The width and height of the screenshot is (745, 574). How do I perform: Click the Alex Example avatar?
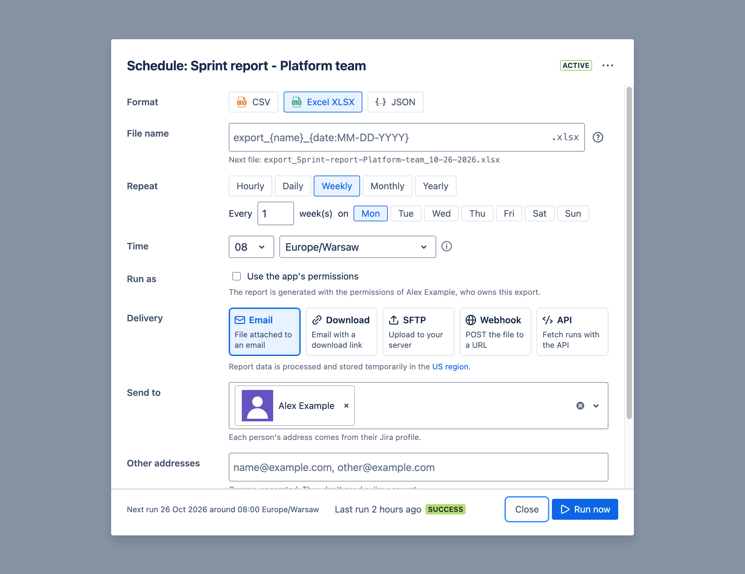[x=257, y=405]
